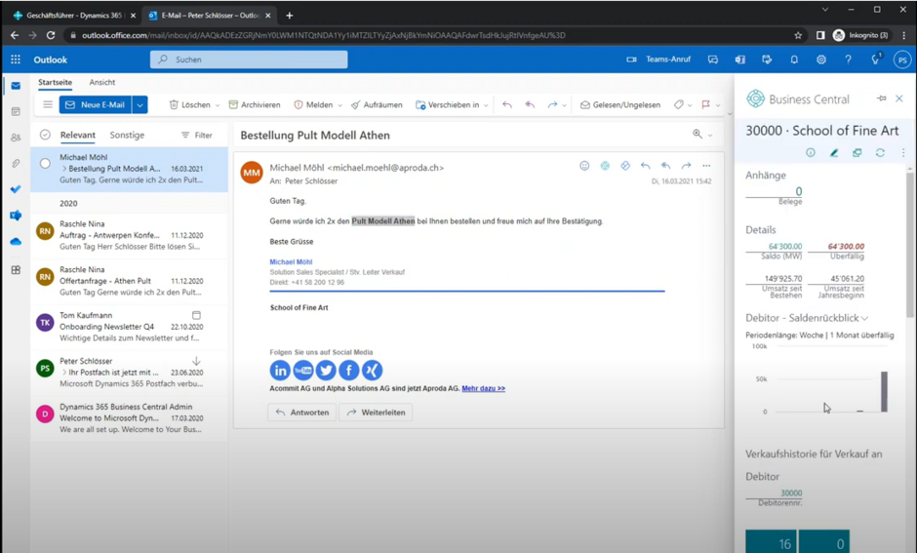Toggle Gelesen/Ungelesen status

tap(619, 104)
